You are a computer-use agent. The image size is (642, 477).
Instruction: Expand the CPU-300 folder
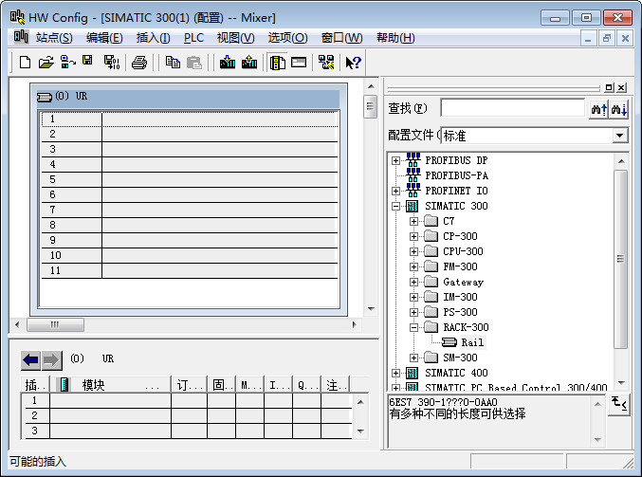tap(413, 251)
